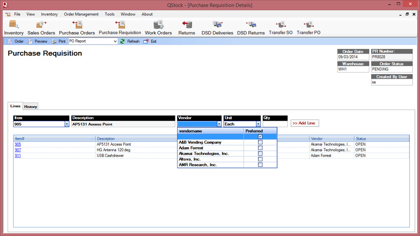
Task: Check Preferred for Akamai Technologies, Inc.
Action: 260,153
